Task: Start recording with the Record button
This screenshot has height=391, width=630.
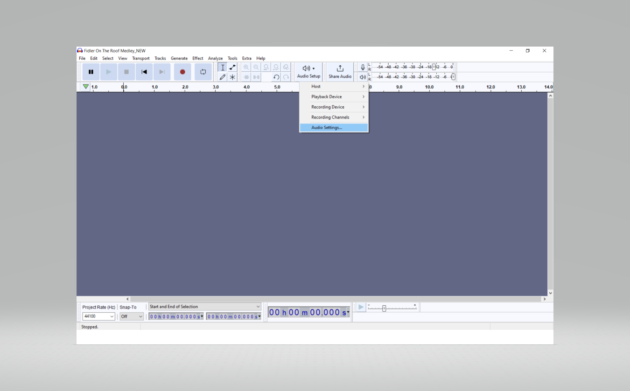Action: [x=182, y=72]
